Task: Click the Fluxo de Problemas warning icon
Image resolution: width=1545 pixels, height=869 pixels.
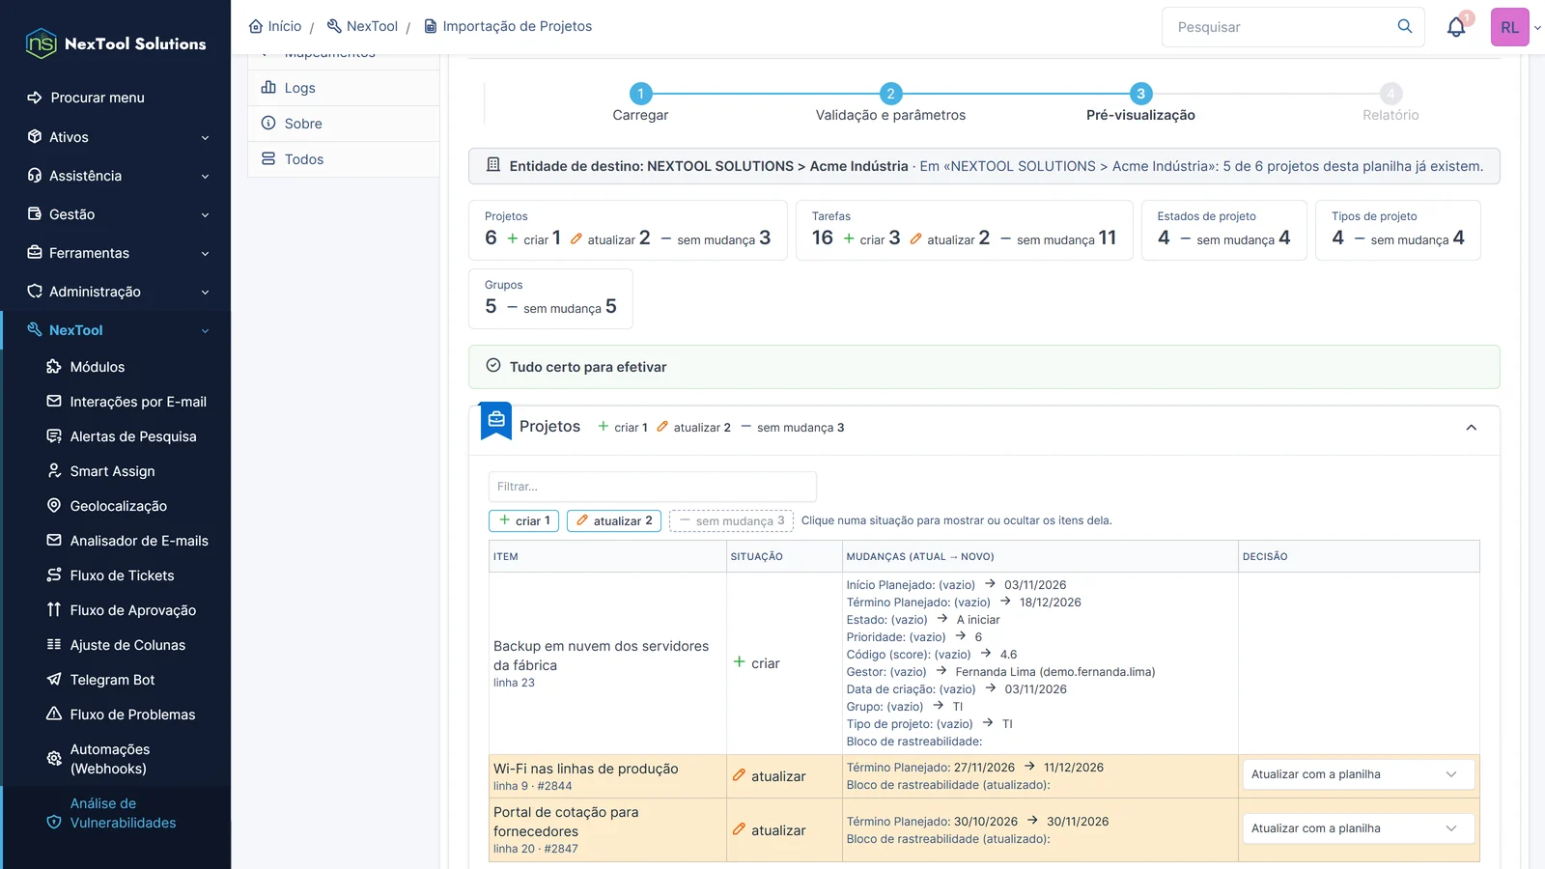Action: [x=54, y=715]
